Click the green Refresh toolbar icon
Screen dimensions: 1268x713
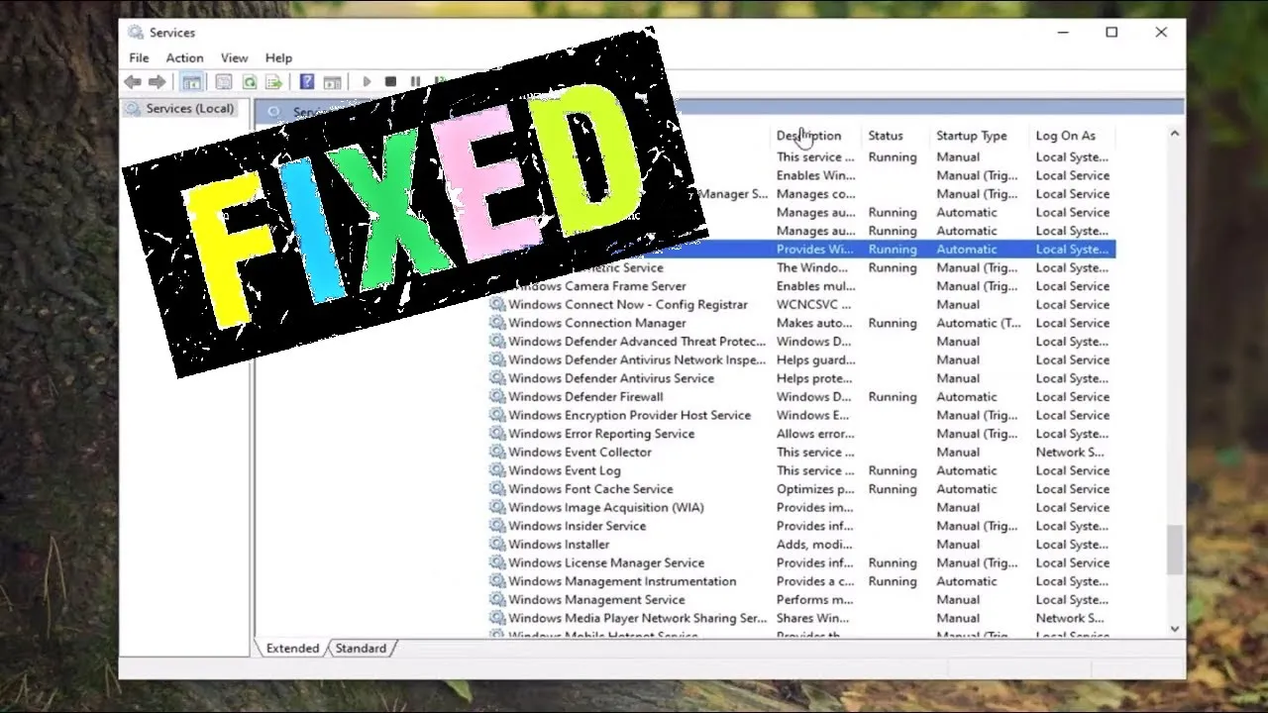tap(250, 82)
